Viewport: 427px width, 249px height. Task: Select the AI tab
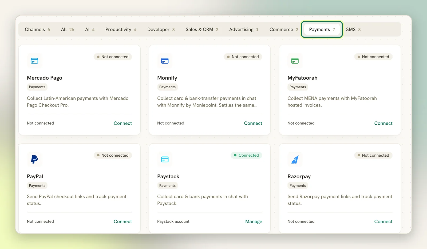pos(90,29)
